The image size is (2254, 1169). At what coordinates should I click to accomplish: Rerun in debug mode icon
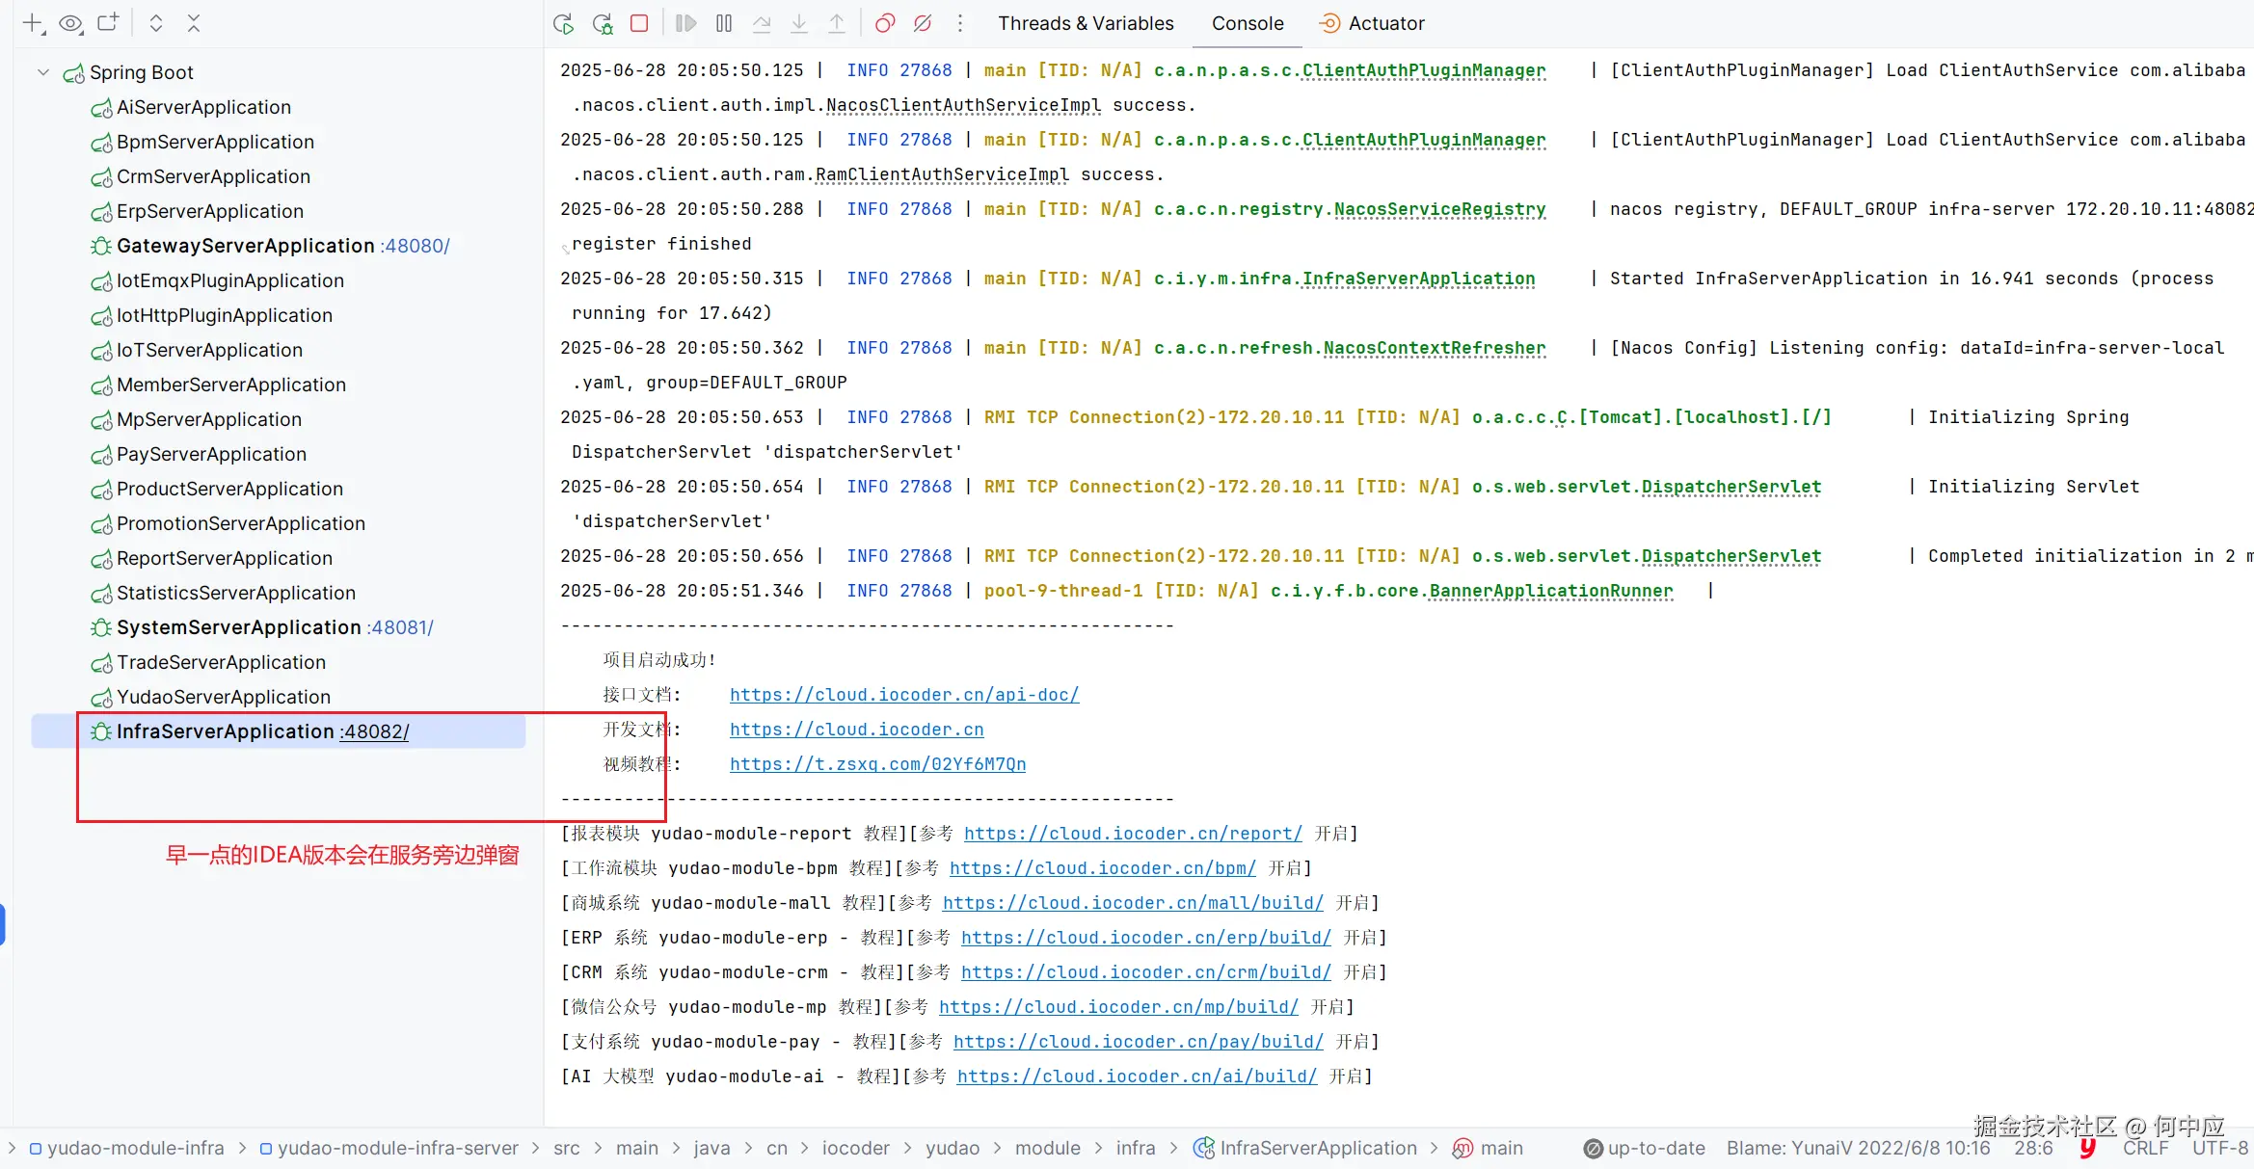[x=603, y=23]
